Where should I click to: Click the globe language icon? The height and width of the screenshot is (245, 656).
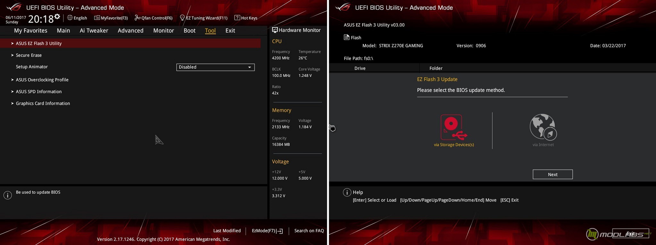[x=70, y=18]
